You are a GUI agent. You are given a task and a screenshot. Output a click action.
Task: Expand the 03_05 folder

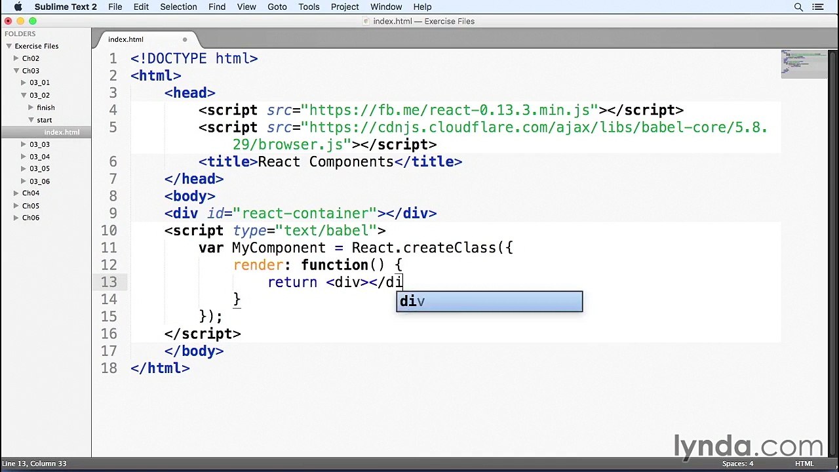click(x=24, y=168)
